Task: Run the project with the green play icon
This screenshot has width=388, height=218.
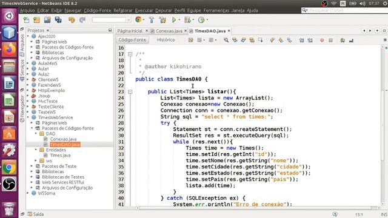Action: click(x=174, y=20)
